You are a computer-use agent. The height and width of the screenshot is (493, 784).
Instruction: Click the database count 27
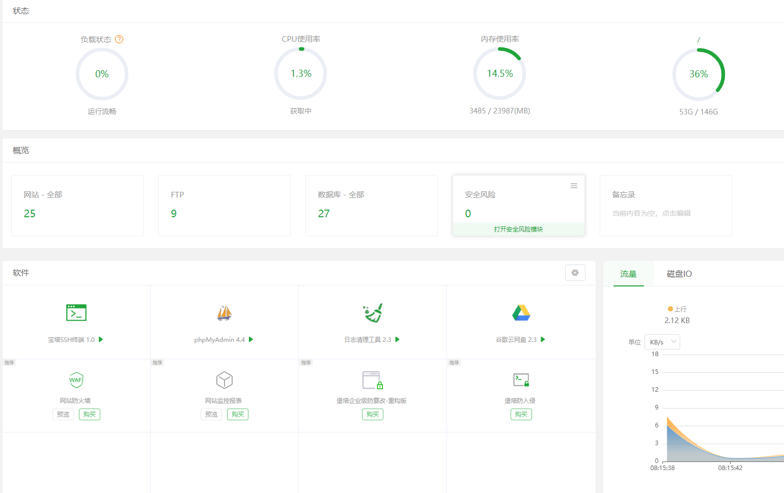coord(324,214)
